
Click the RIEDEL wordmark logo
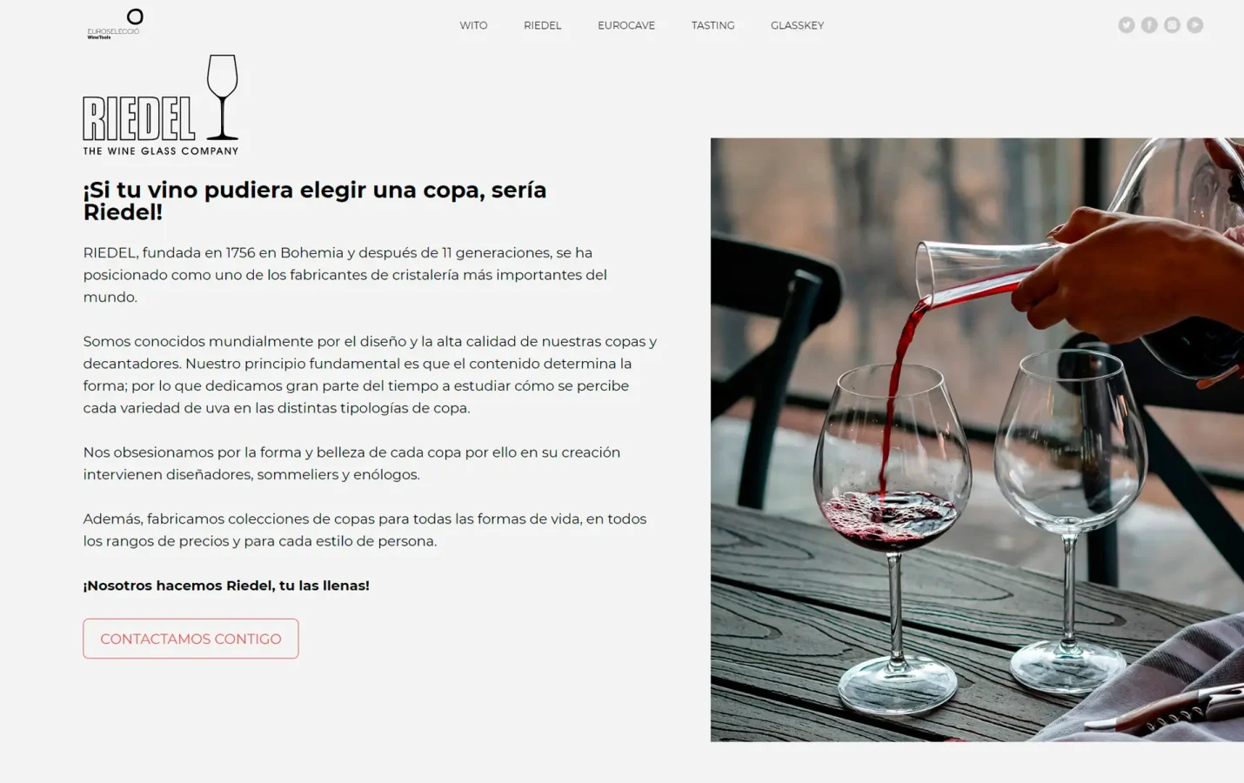tap(139, 118)
